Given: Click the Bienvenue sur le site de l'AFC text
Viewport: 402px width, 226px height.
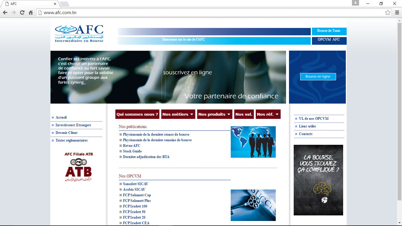Looking at the screenshot, I should (x=183, y=39).
